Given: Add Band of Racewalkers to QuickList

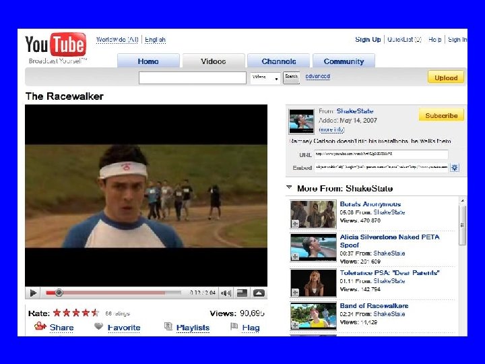Looking at the screenshot, I should coord(295,325).
